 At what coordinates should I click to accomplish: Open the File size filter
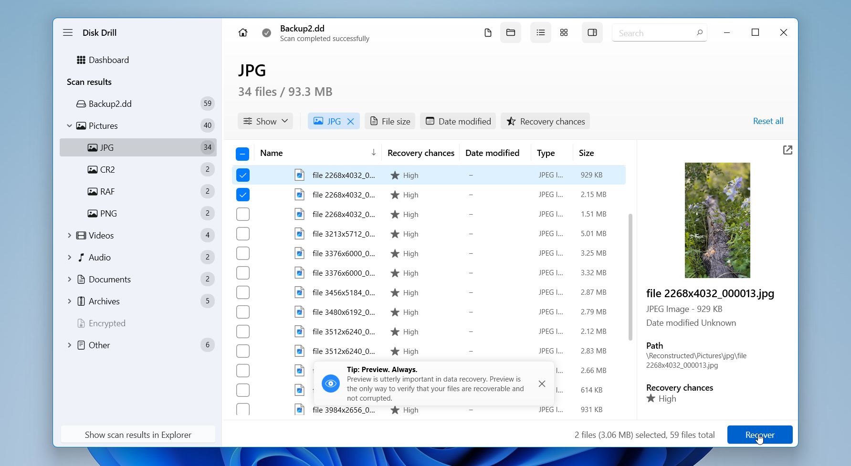[x=390, y=121]
